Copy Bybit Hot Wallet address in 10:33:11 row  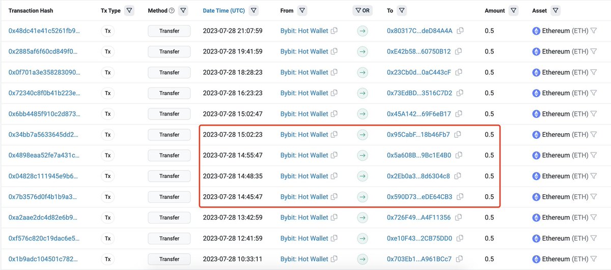(x=335, y=259)
